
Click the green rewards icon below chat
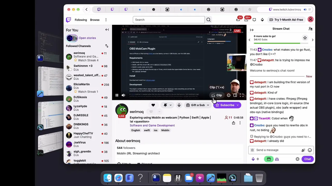tap(269, 159)
